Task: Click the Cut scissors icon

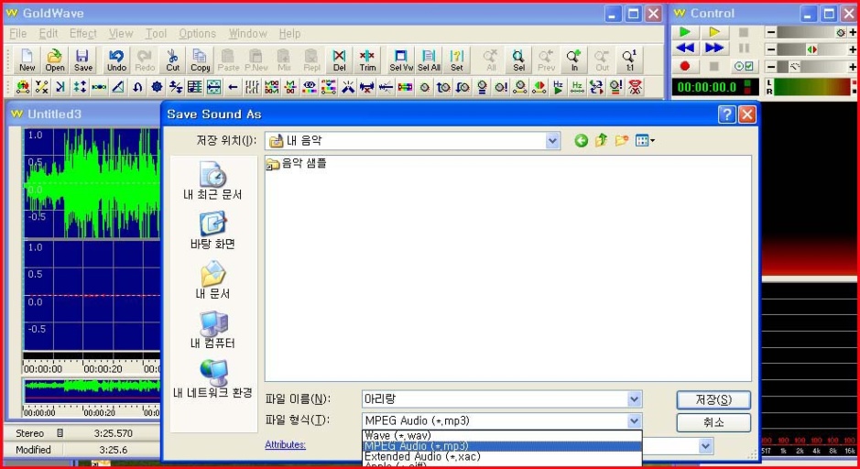Action: coord(173,60)
